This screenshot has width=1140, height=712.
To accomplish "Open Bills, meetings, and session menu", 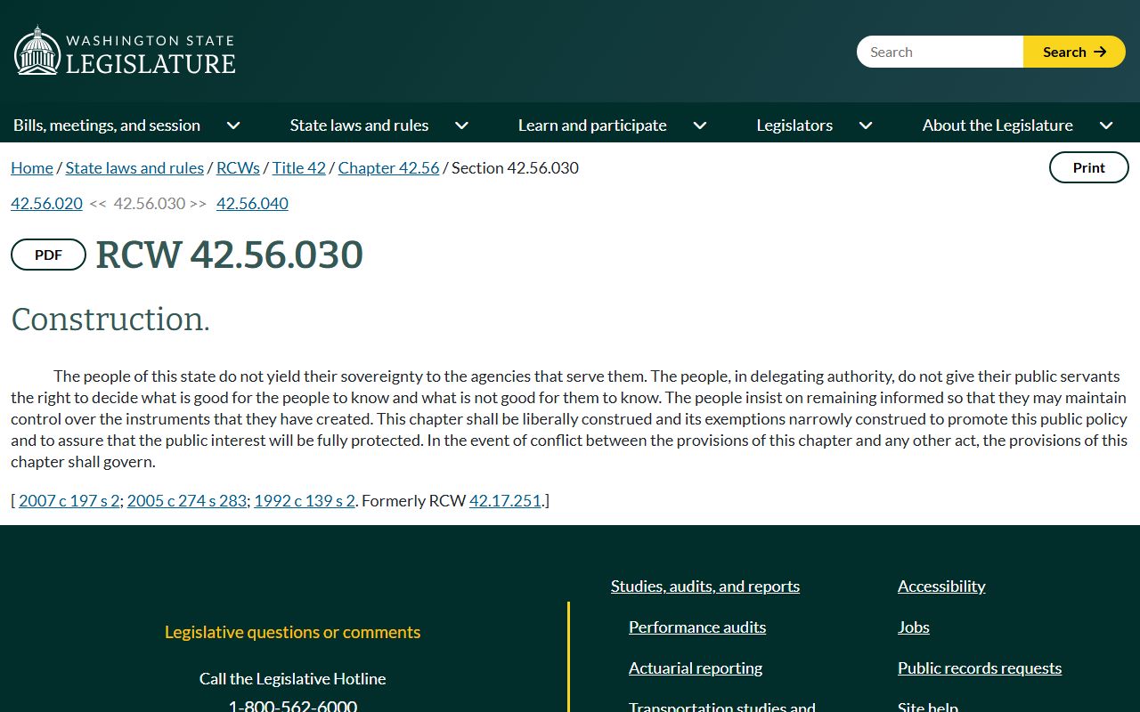I will [107, 125].
